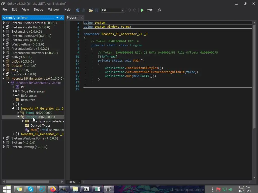258x193 pixels.
Task: Click the Type References node icon
Action: click(17, 91)
